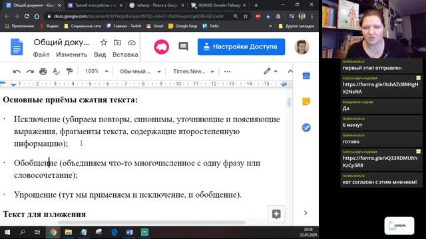
Task: Go to browser home page
Action: tap(37, 16)
